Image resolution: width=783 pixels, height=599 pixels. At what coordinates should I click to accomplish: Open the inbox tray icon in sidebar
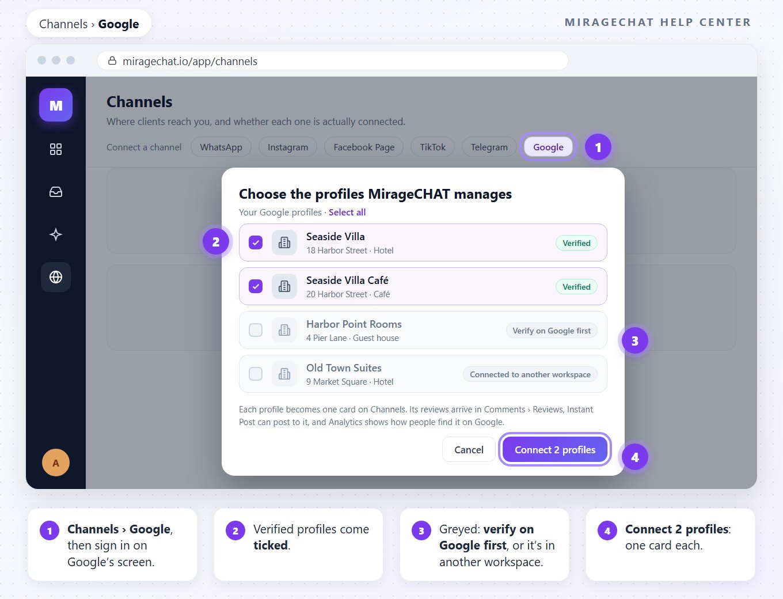(x=56, y=192)
